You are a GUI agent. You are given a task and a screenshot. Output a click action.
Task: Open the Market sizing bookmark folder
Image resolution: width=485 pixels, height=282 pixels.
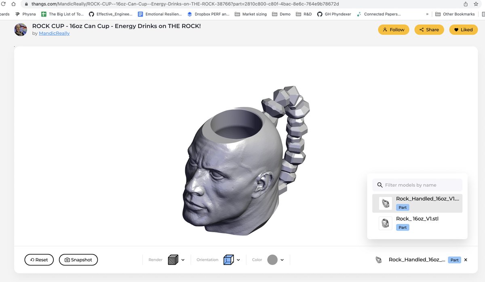click(251, 14)
